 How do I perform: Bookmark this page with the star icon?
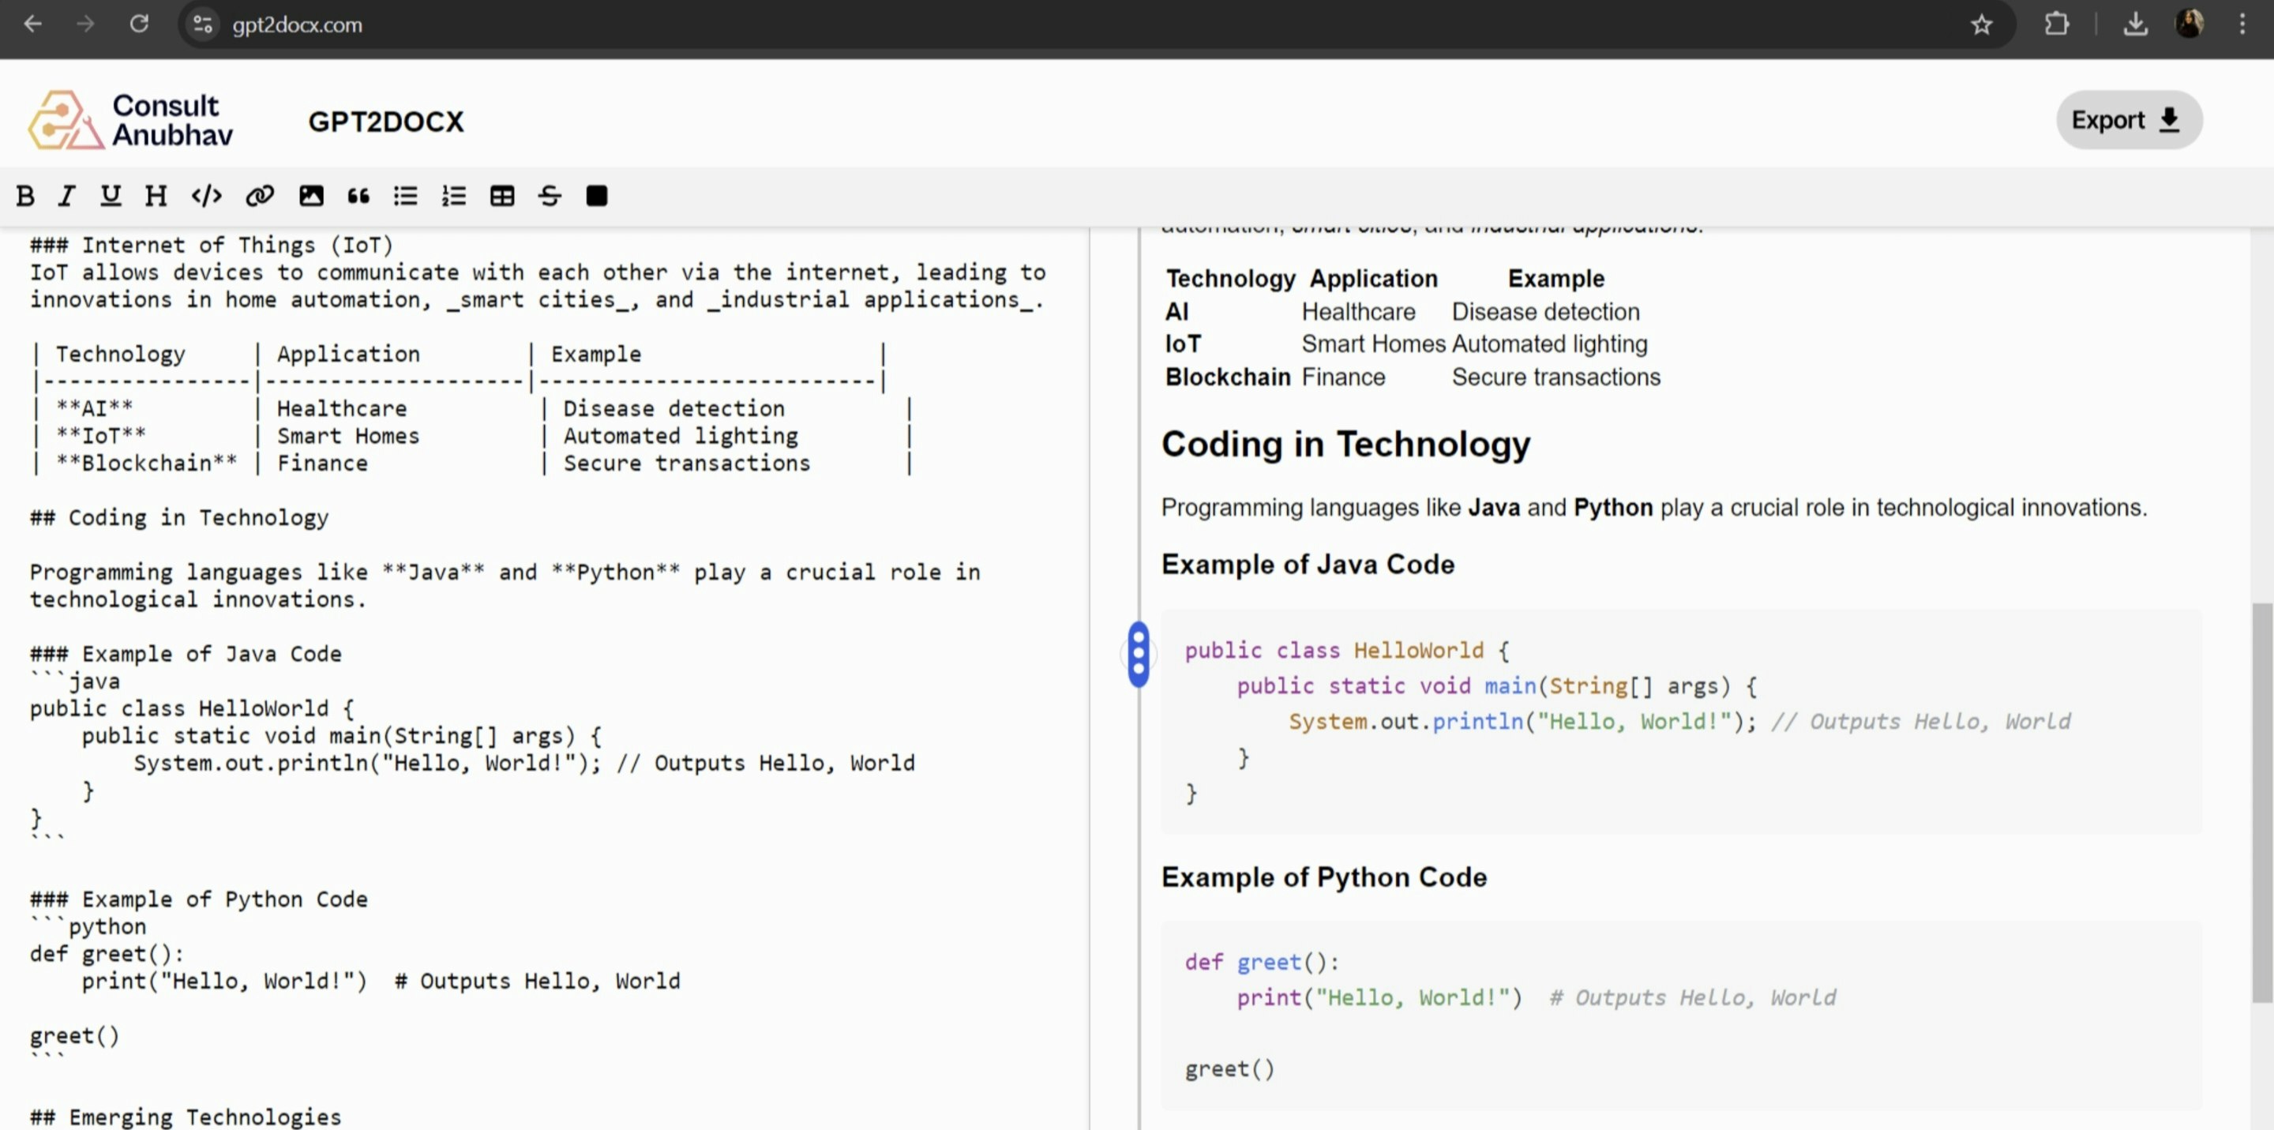coord(1981,24)
